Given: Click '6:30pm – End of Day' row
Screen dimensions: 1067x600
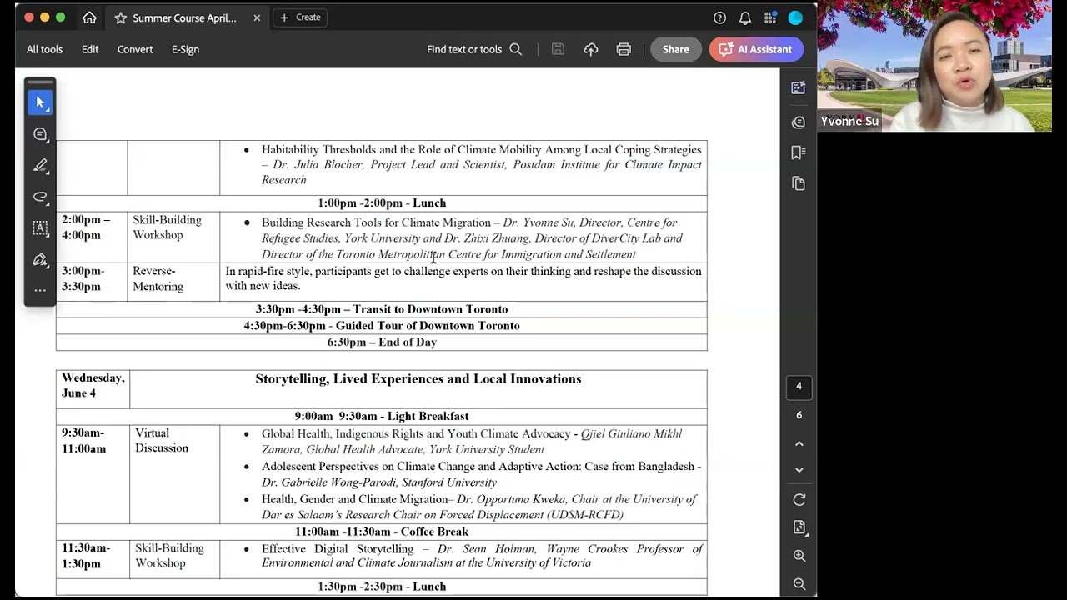Looking at the screenshot, I should (x=382, y=342).
